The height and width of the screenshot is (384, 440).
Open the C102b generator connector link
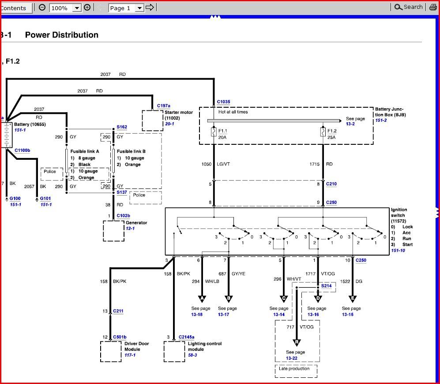[123, 215]
